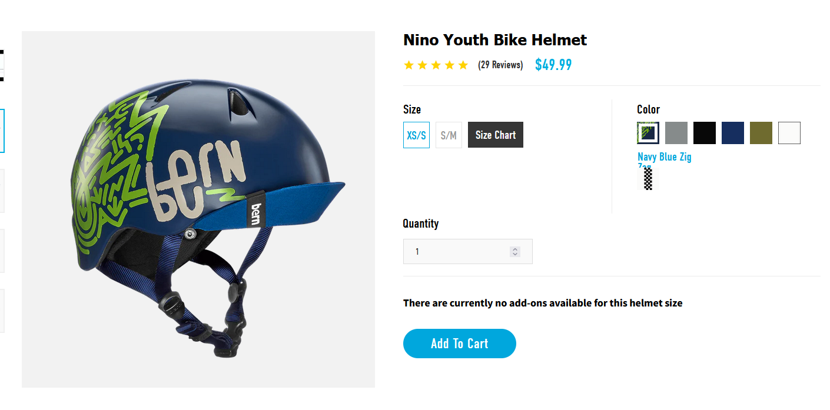Select the solid navy blue swatch
The width and height of the screenshot is (830, 410).
[732, 132]
